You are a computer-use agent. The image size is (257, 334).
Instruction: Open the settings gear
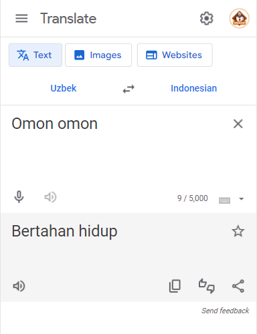206,18
